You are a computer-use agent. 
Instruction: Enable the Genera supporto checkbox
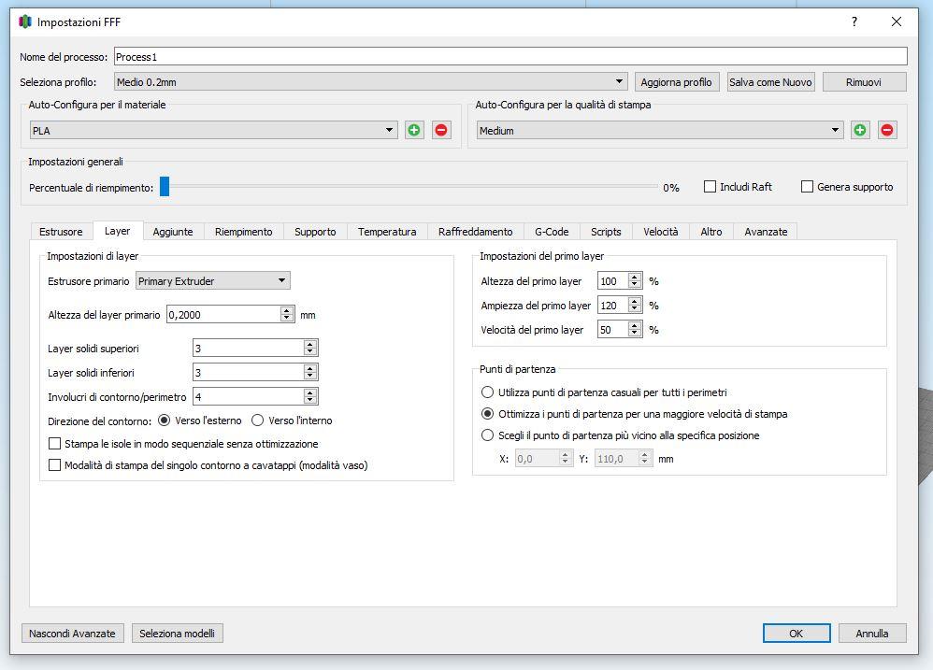(808, 187)
